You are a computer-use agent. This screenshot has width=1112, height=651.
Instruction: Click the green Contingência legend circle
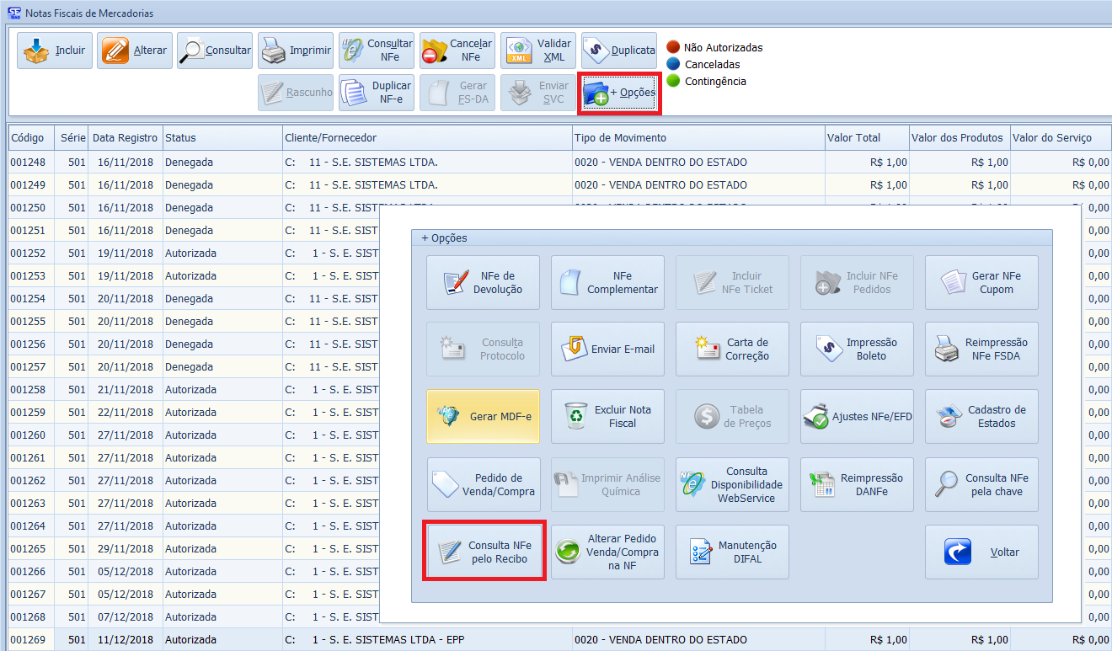[673, 81]
